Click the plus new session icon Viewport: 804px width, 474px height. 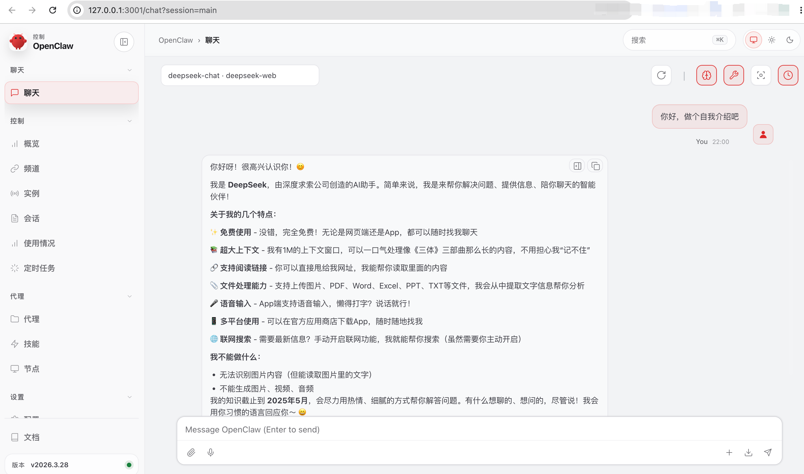(x=729, y=452)
